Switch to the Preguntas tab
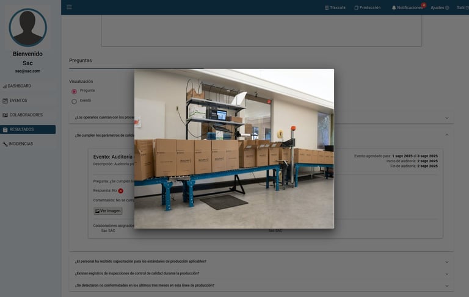This screenshot has height=297, width=469. (81, 60)
